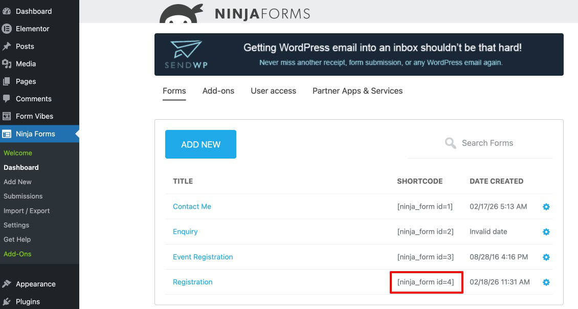Screen dimensions: 578x309
Task: Click shortcode [ninja_form id=3]
Action: tap(425, 257)
